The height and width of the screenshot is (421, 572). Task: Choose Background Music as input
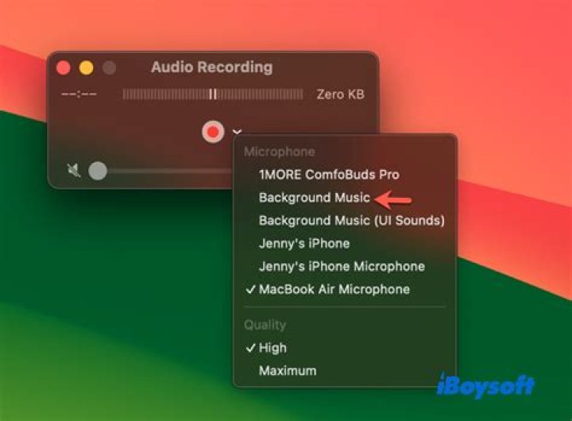(315, 197)
